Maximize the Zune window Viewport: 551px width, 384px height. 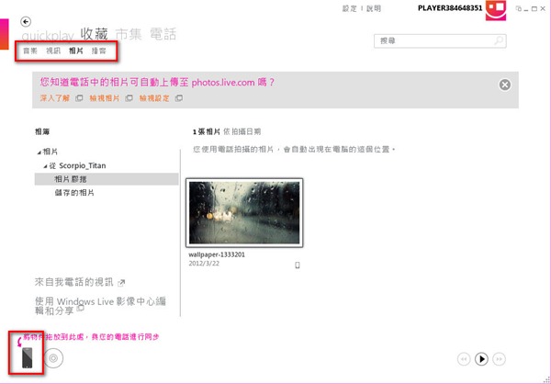(x=534, y=9)
